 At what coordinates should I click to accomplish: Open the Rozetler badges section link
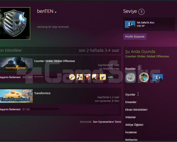130,69
